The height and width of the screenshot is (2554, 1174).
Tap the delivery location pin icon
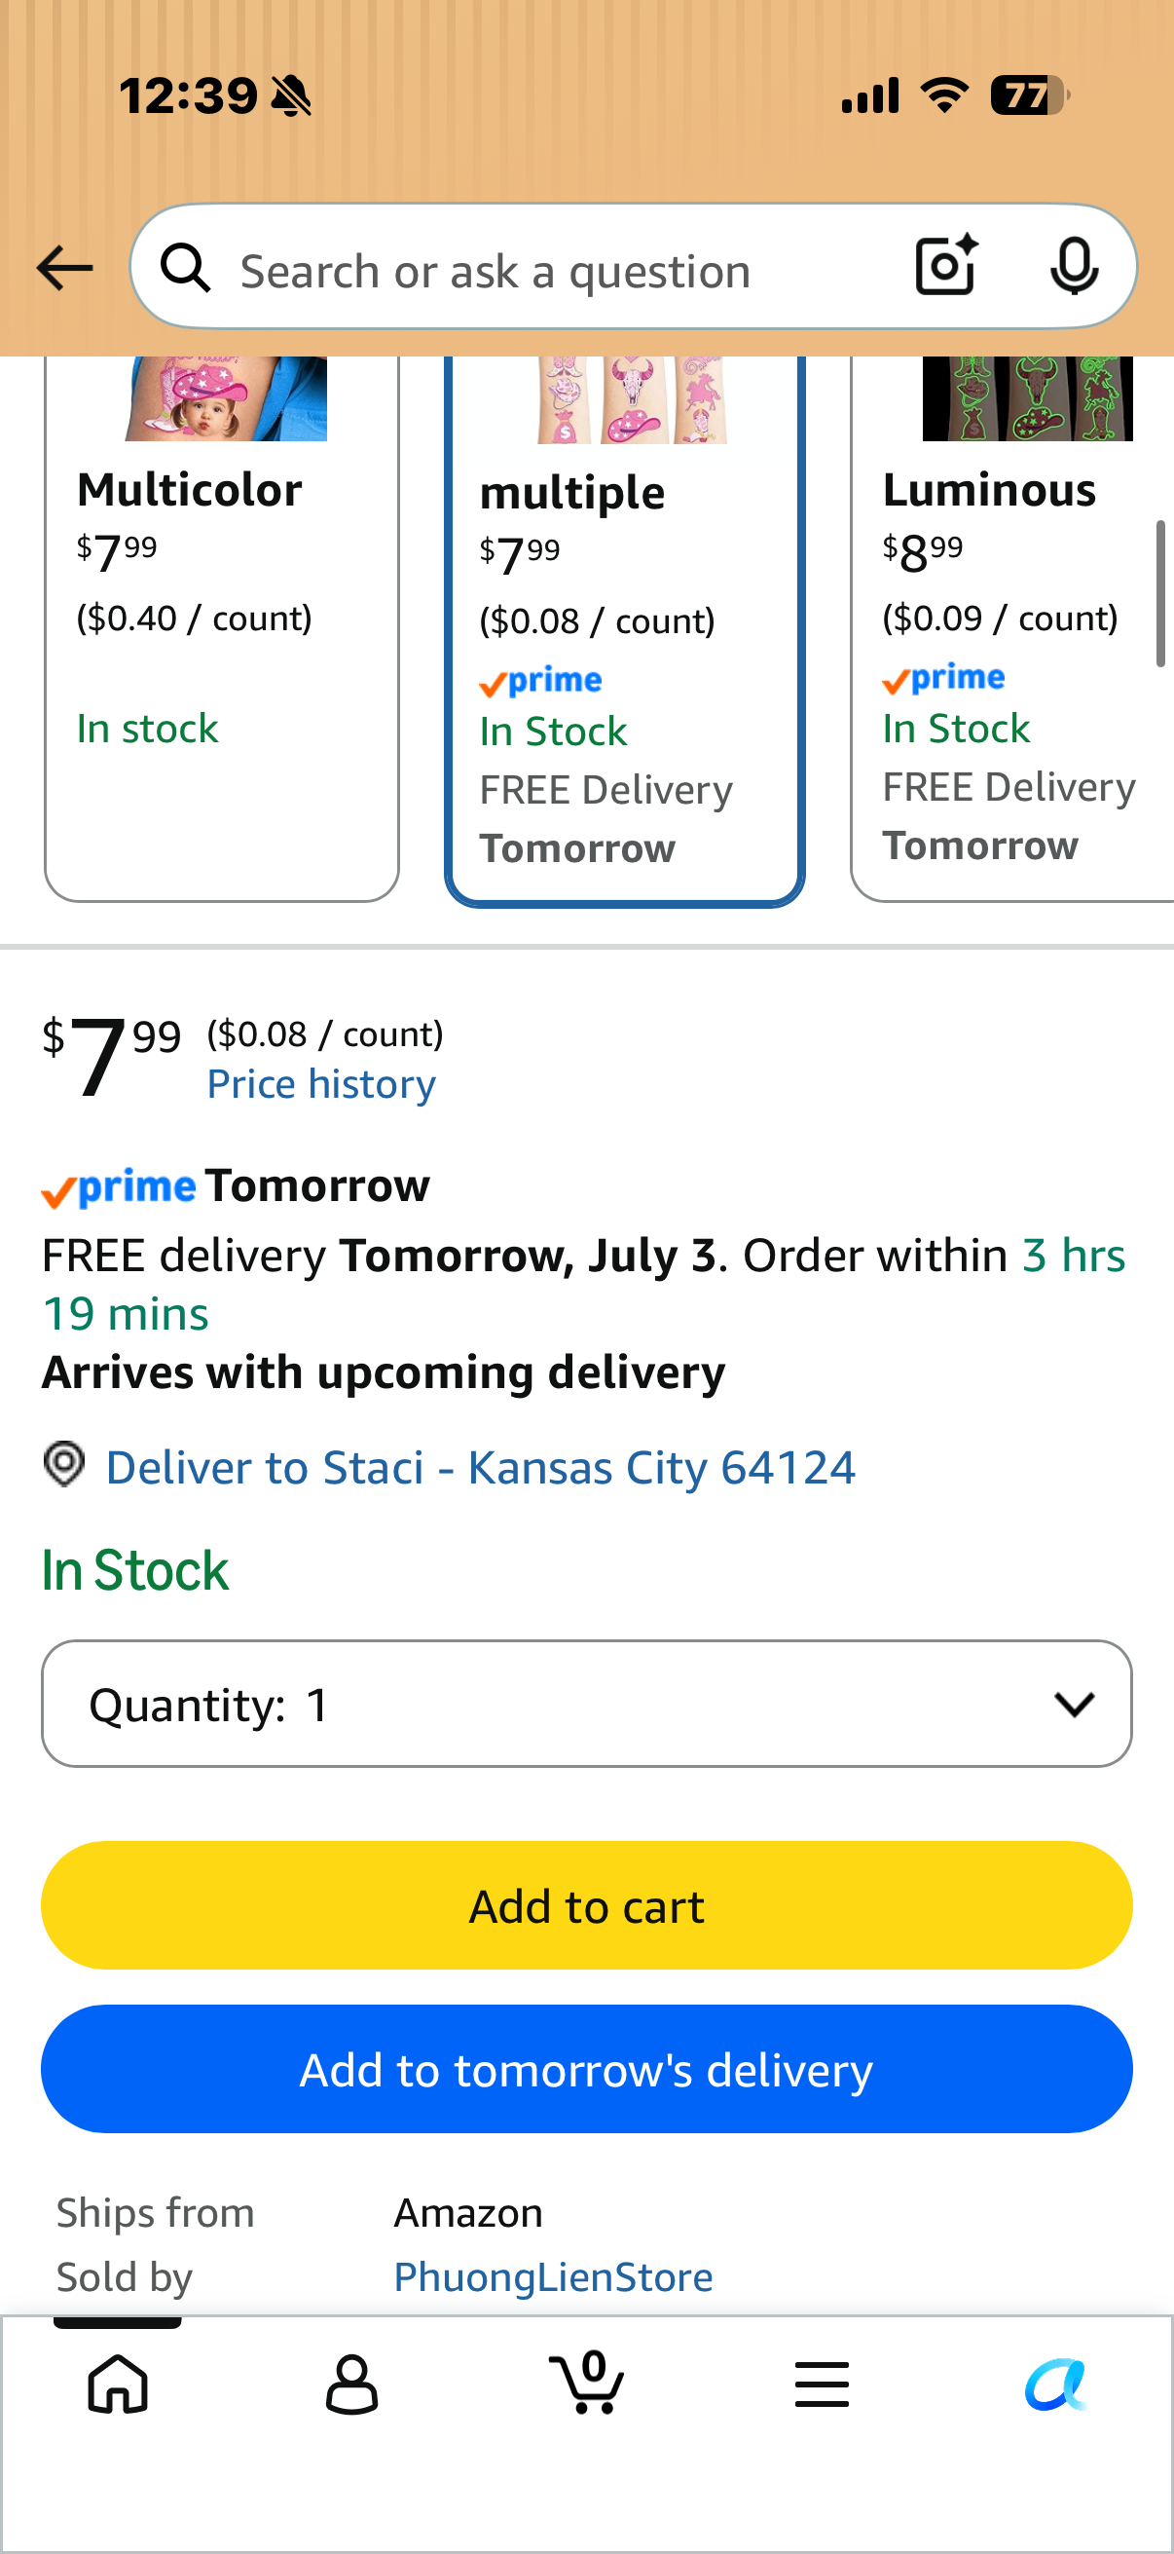(64, 1464)
